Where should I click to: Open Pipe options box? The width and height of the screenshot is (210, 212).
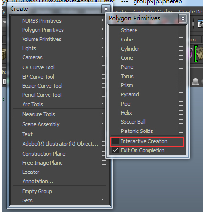click(181, 104)
